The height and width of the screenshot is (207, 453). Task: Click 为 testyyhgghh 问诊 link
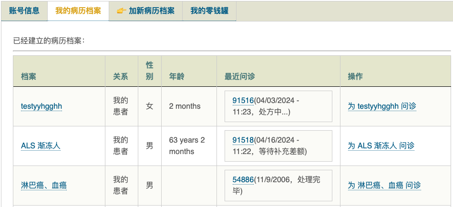(x=382, y=106)
